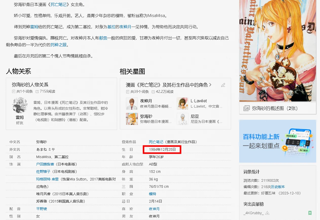Click the 尼亚 character thumbnail
Screen dimensions: 320x220
[182, 119]
